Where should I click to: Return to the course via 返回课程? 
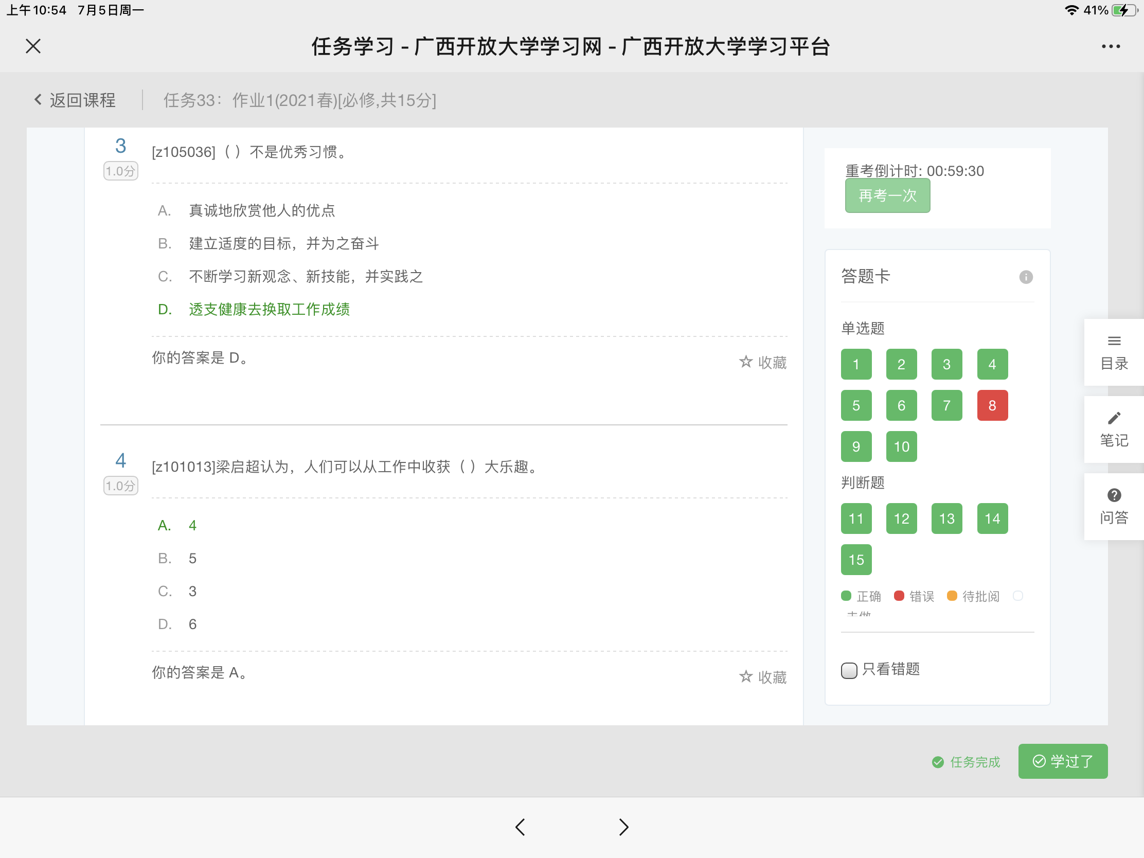coord(76,100)
